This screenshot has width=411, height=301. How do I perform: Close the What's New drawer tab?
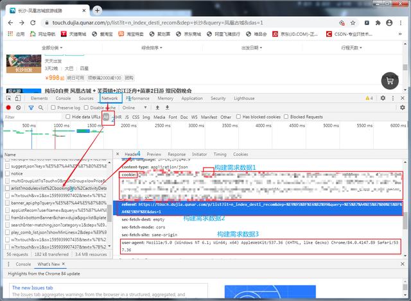pos(64,264)
